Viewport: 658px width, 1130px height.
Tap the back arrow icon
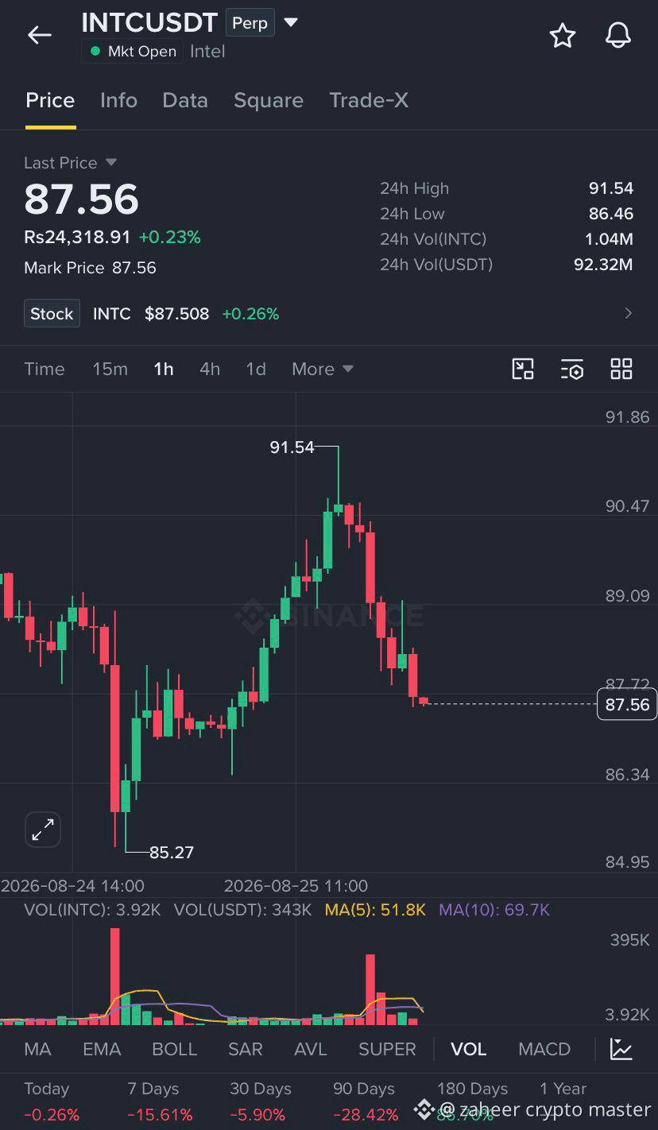[39, 35]
